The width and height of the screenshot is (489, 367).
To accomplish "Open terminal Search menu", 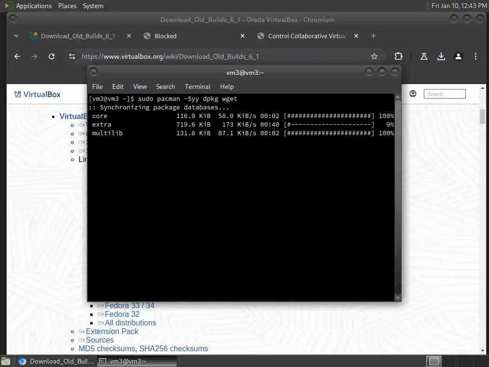I will point(165,87).
